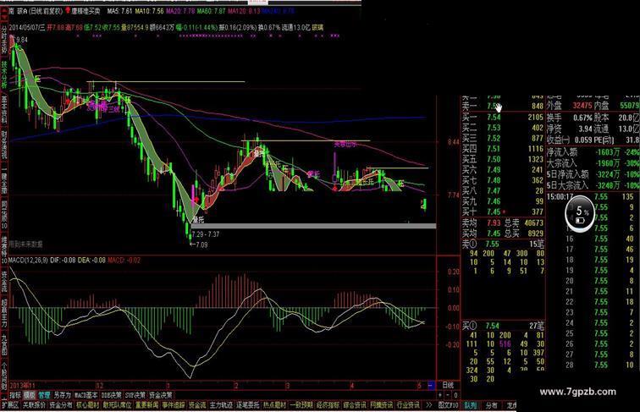
Task: Click the 鹰精准买卖 indicator name
Action: 86,11
